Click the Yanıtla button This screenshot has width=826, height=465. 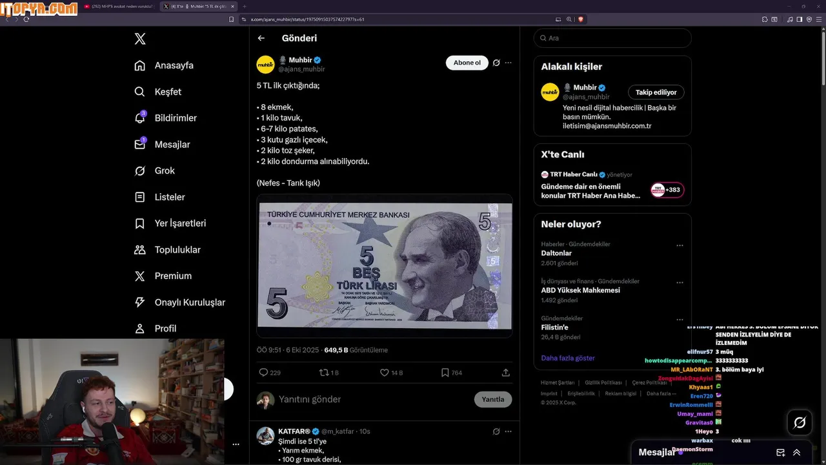(x=493, y=399)
